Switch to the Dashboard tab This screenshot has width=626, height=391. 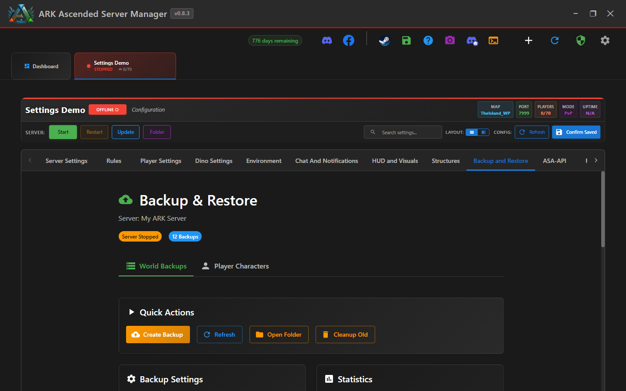click(41, 66)
